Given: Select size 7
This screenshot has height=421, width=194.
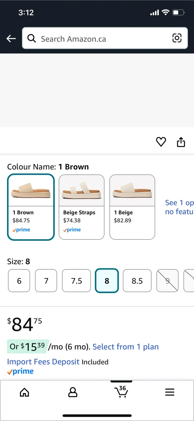Looking at the screenshot, I should 46,281.
